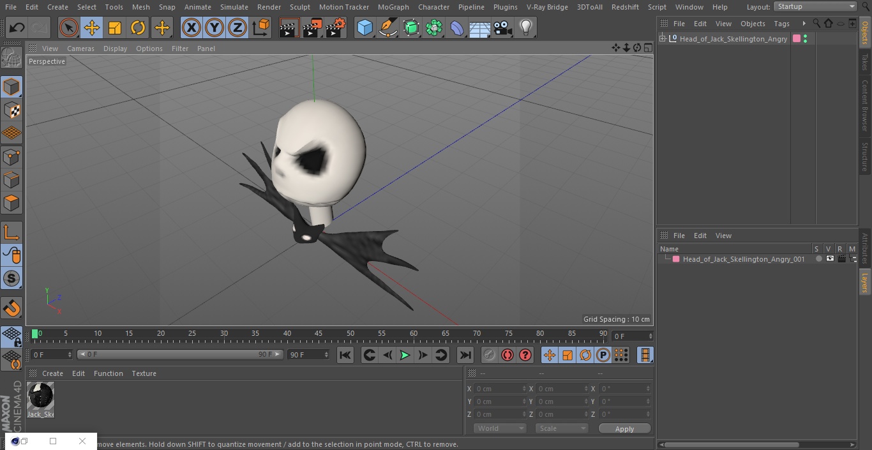Toggle Z-axis lock
The width and height of the screenshot is (872, 450).
237,28
